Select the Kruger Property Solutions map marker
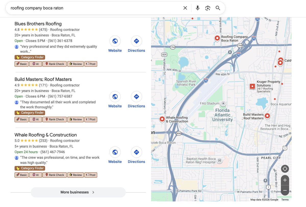This screenshot has width=306, height=207. 252,86
